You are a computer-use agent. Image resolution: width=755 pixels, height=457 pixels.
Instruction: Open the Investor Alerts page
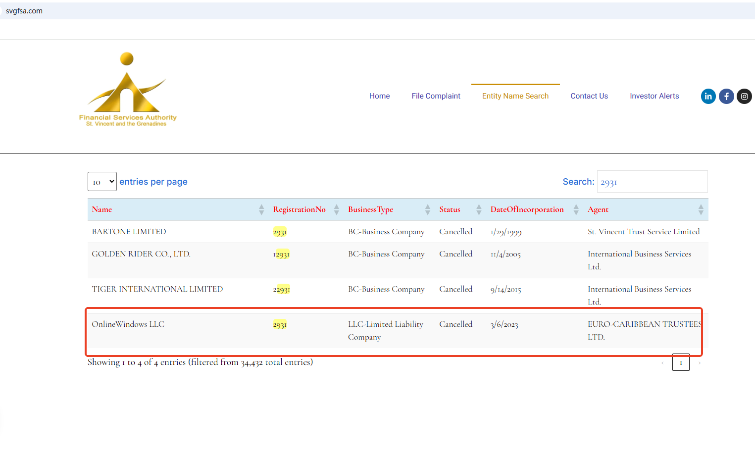tap(654, 96)
